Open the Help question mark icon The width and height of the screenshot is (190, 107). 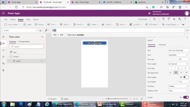(x=185, y=19)
